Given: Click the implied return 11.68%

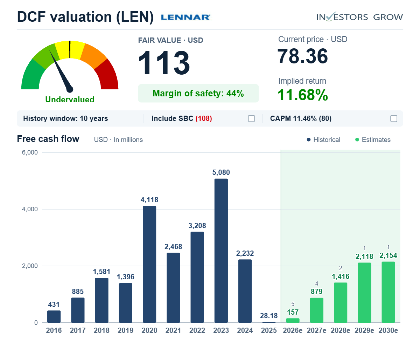Looking at the screenshot, I should [x=303, y=95].
